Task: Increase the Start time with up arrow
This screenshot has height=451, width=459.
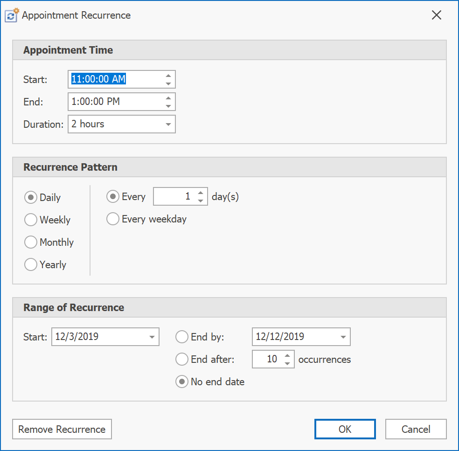Action: 168,75
